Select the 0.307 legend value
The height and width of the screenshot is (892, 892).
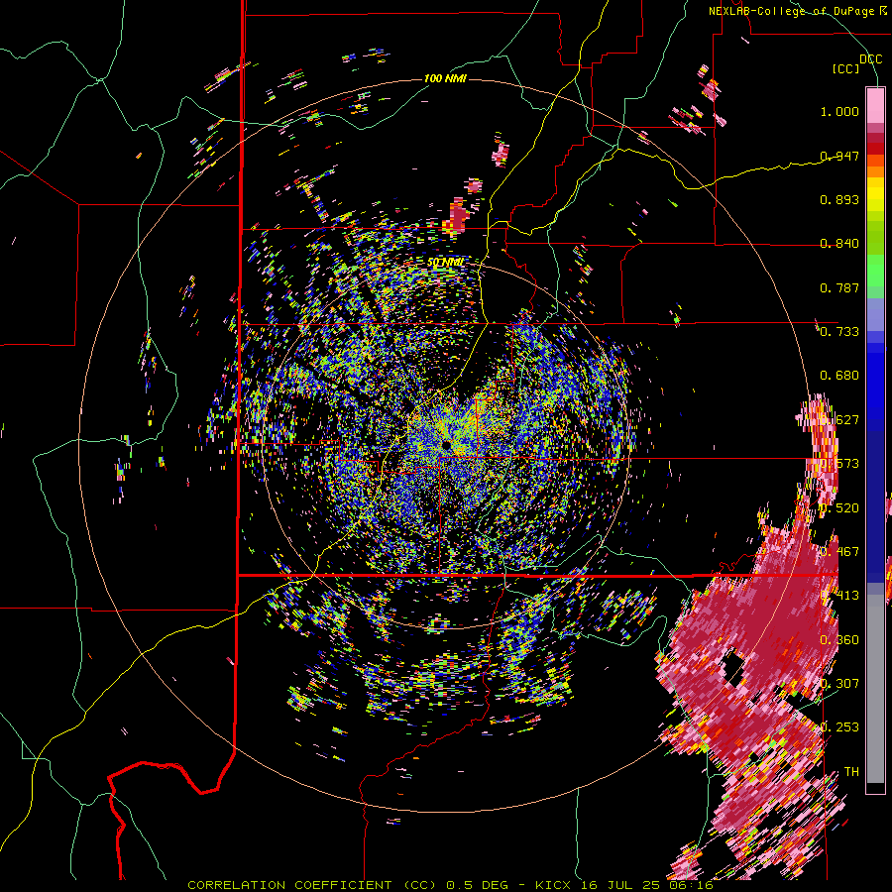[x=839, y=684]
